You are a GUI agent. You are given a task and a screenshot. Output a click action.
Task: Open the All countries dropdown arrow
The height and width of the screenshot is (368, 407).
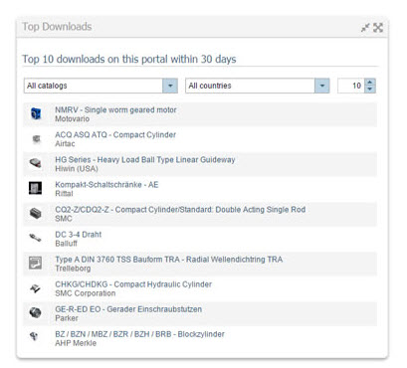coord(321,86)
